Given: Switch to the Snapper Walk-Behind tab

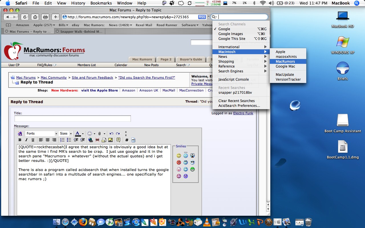Looking at the screenshot, I should (79, 32).
